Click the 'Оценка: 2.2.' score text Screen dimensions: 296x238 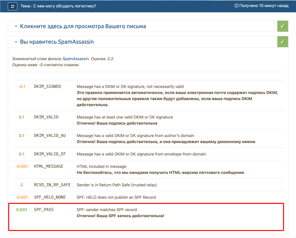[x=102, y=59]
